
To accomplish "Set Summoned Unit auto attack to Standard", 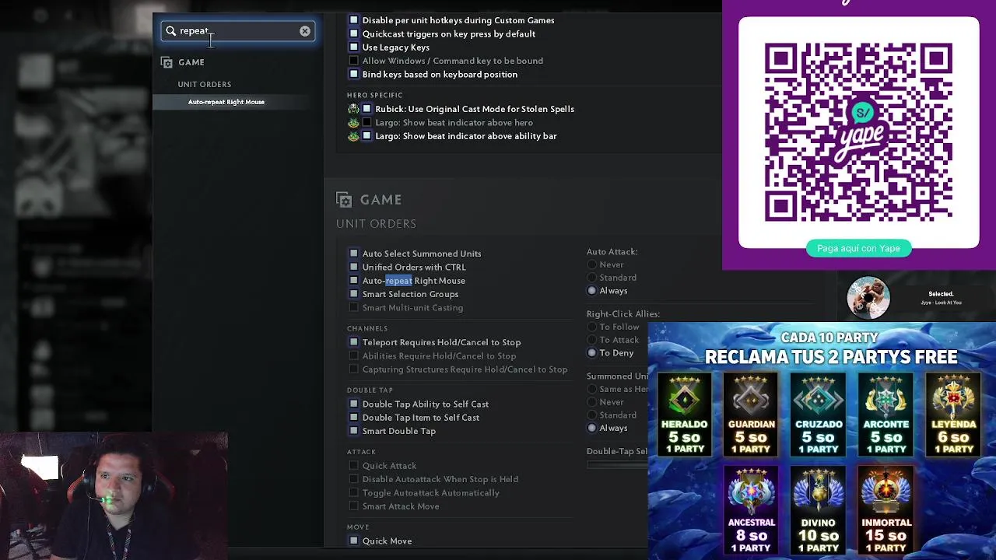I will click(592, 415).
